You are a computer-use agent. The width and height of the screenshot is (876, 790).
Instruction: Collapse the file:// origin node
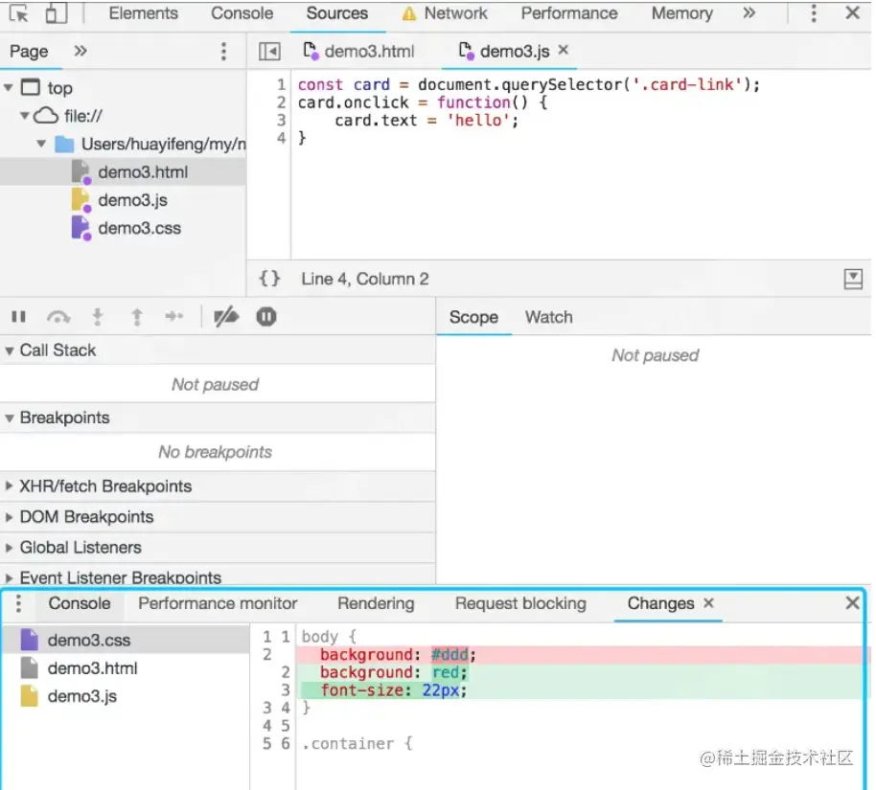click(x=24, y=116)
